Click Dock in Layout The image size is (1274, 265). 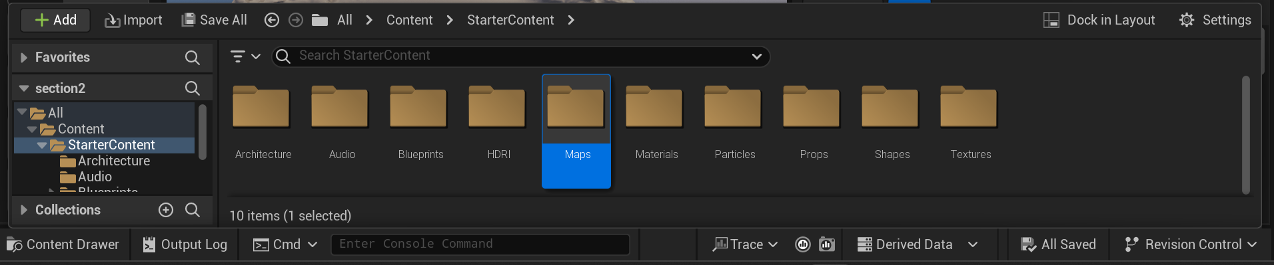(x=1099, y=20)
